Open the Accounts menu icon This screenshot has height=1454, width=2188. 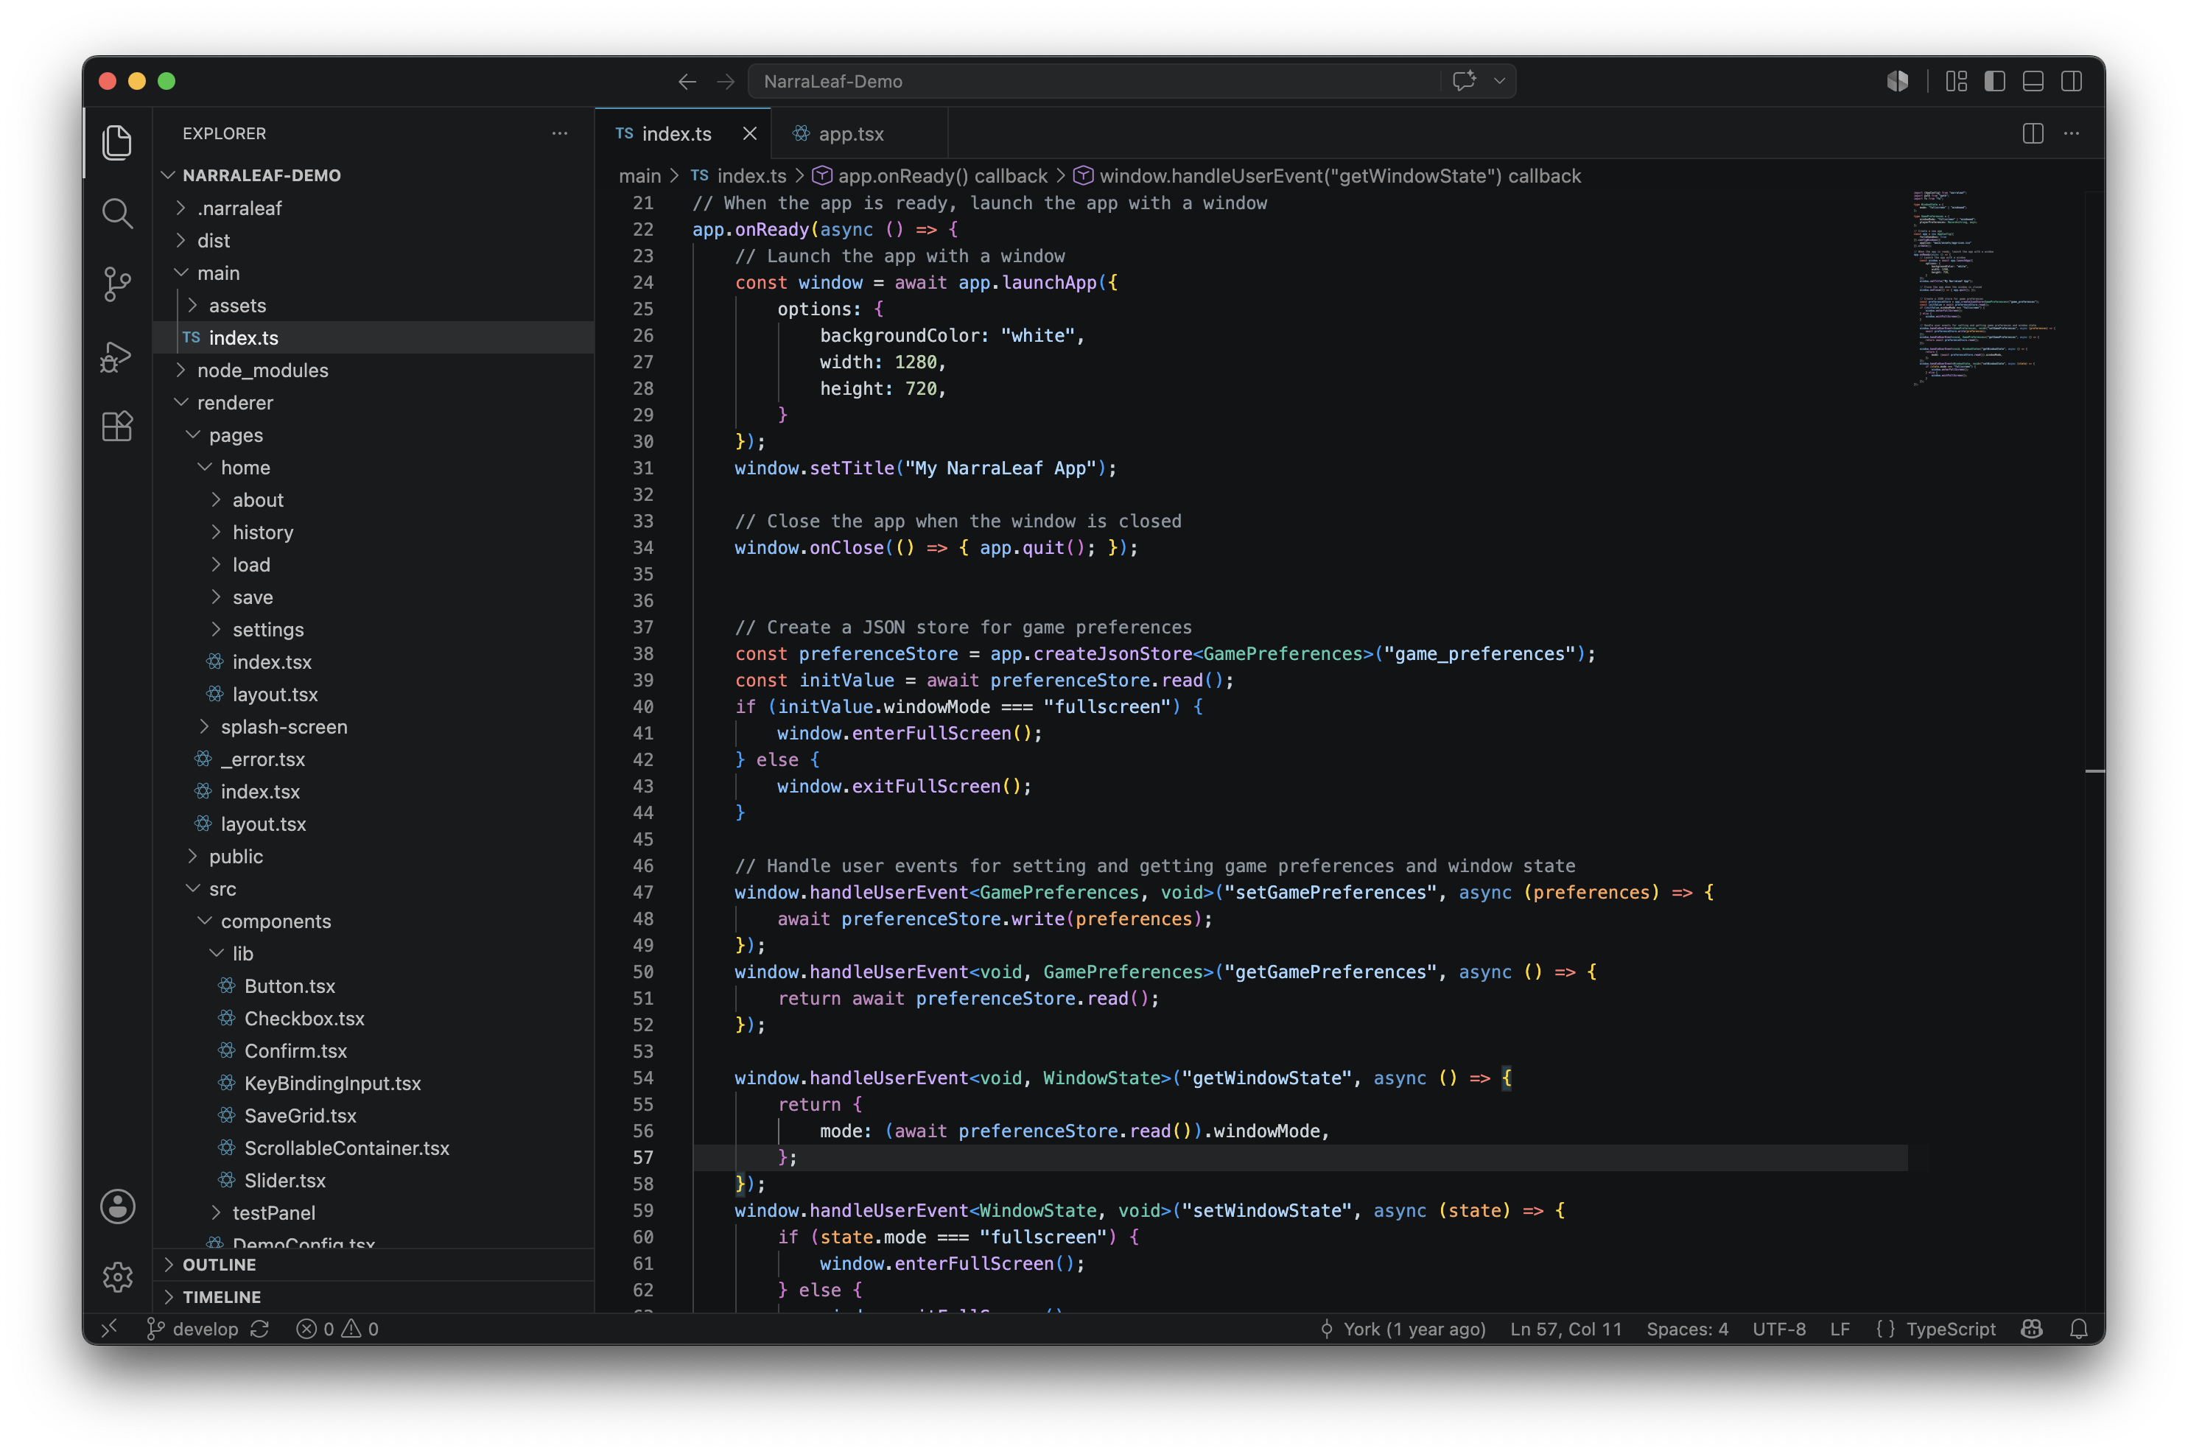(x=118, y=1207)
